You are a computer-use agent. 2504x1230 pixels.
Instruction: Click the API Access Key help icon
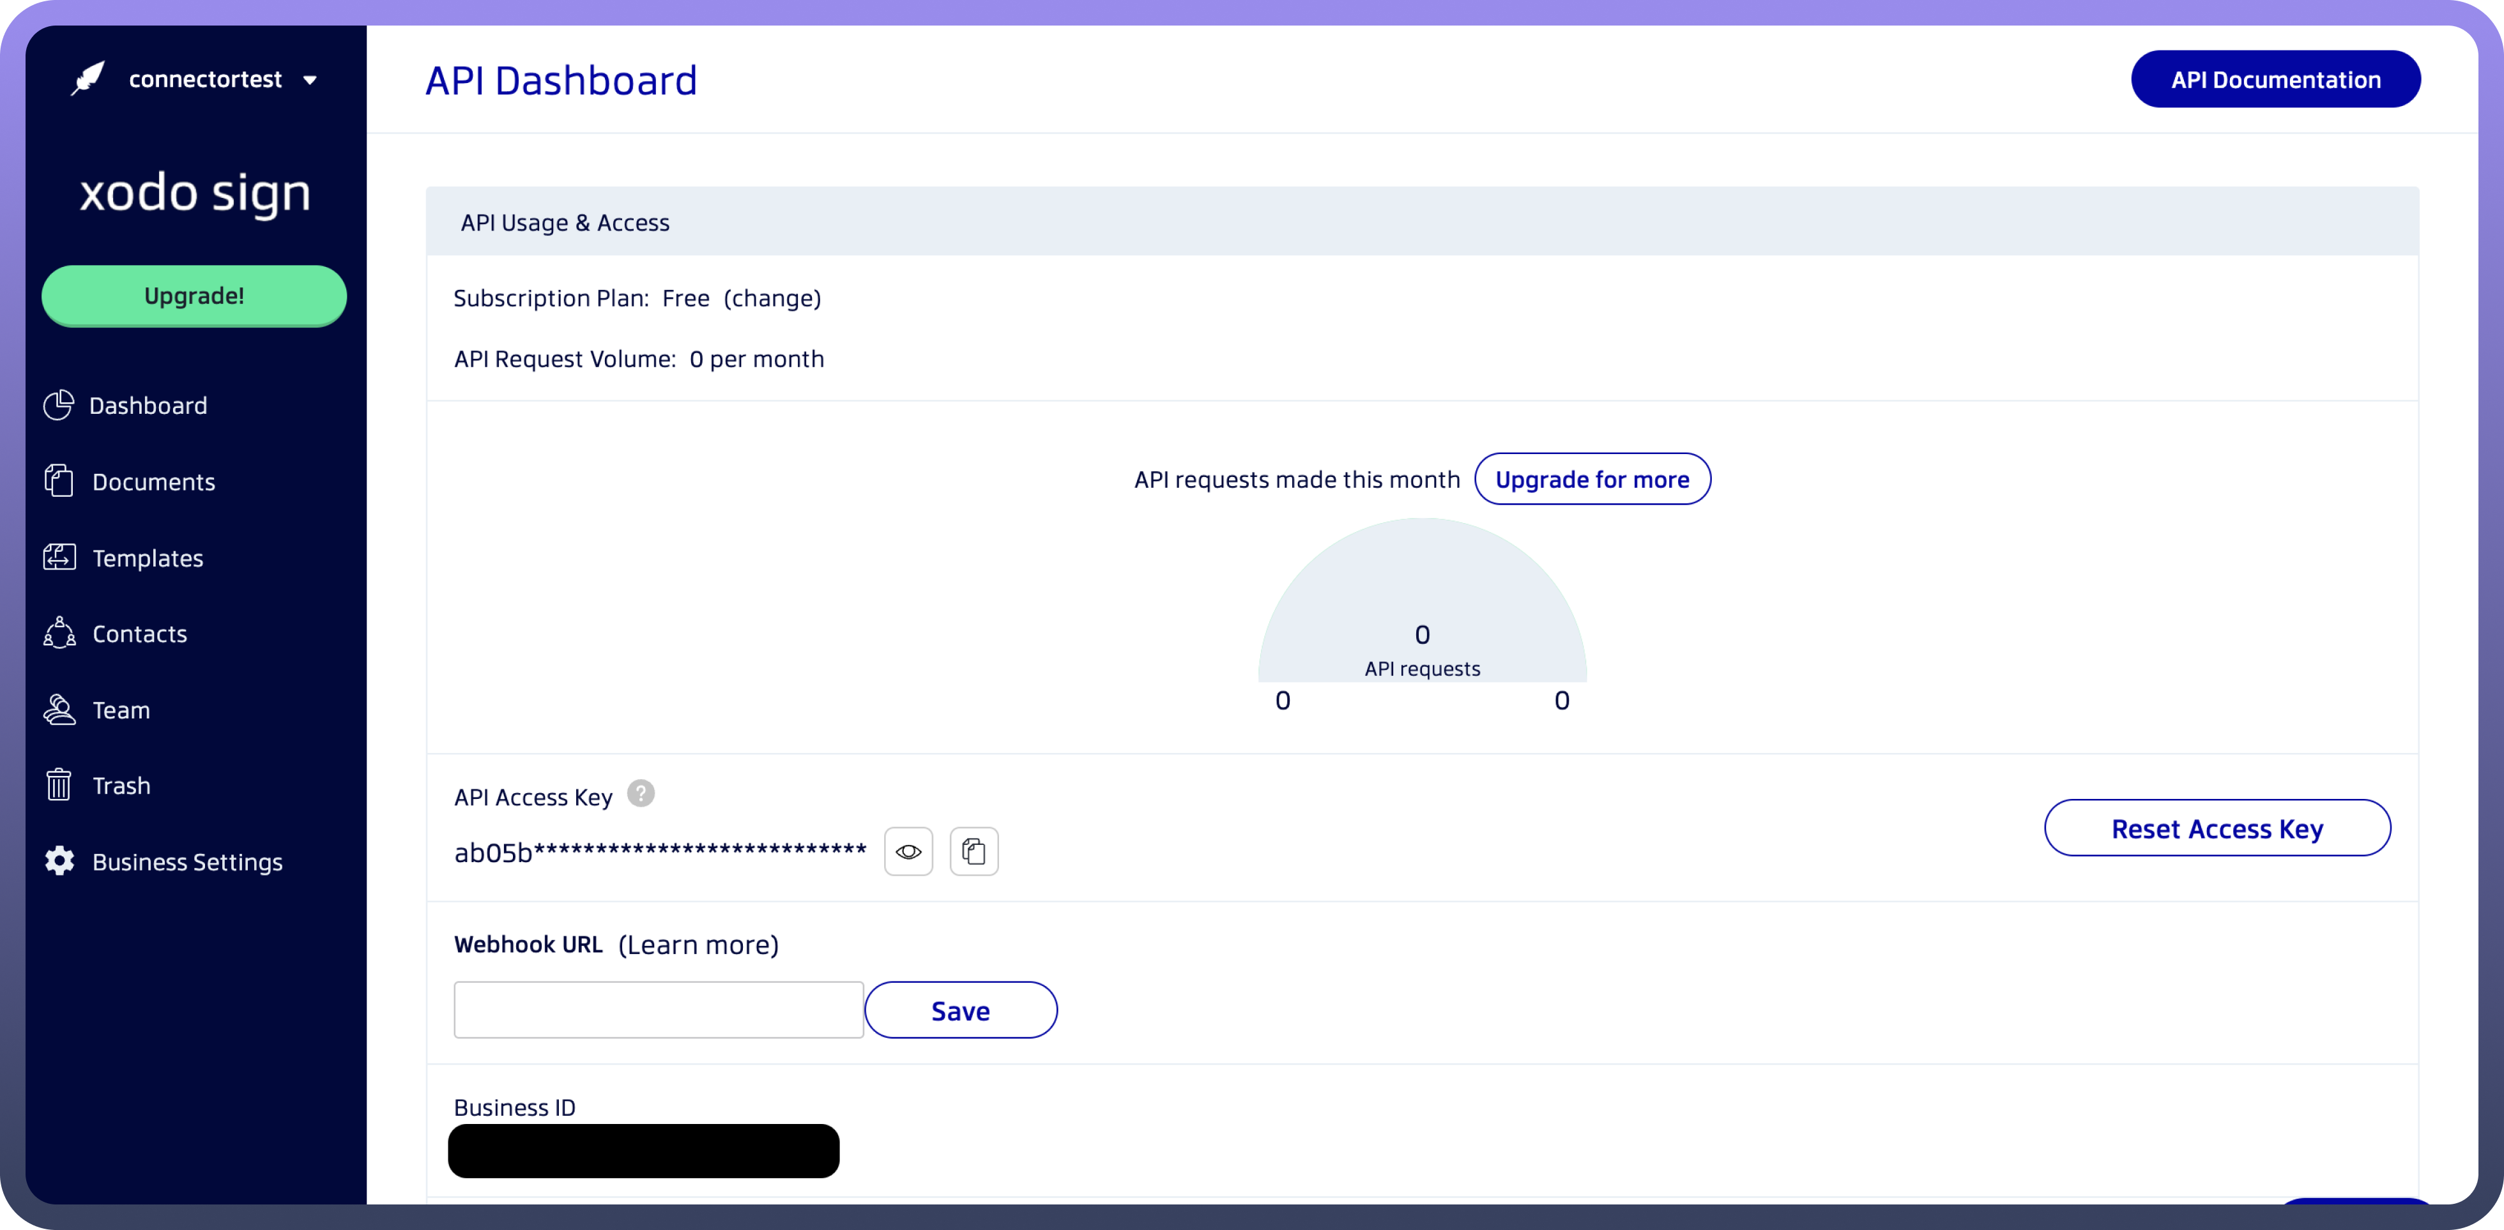(641, 794)
